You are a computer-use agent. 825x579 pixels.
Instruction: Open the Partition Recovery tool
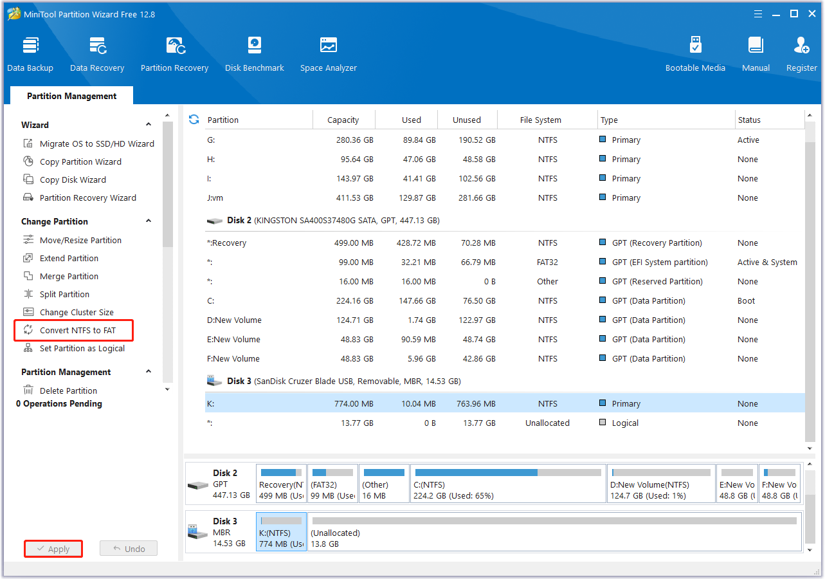pos(174,55)
